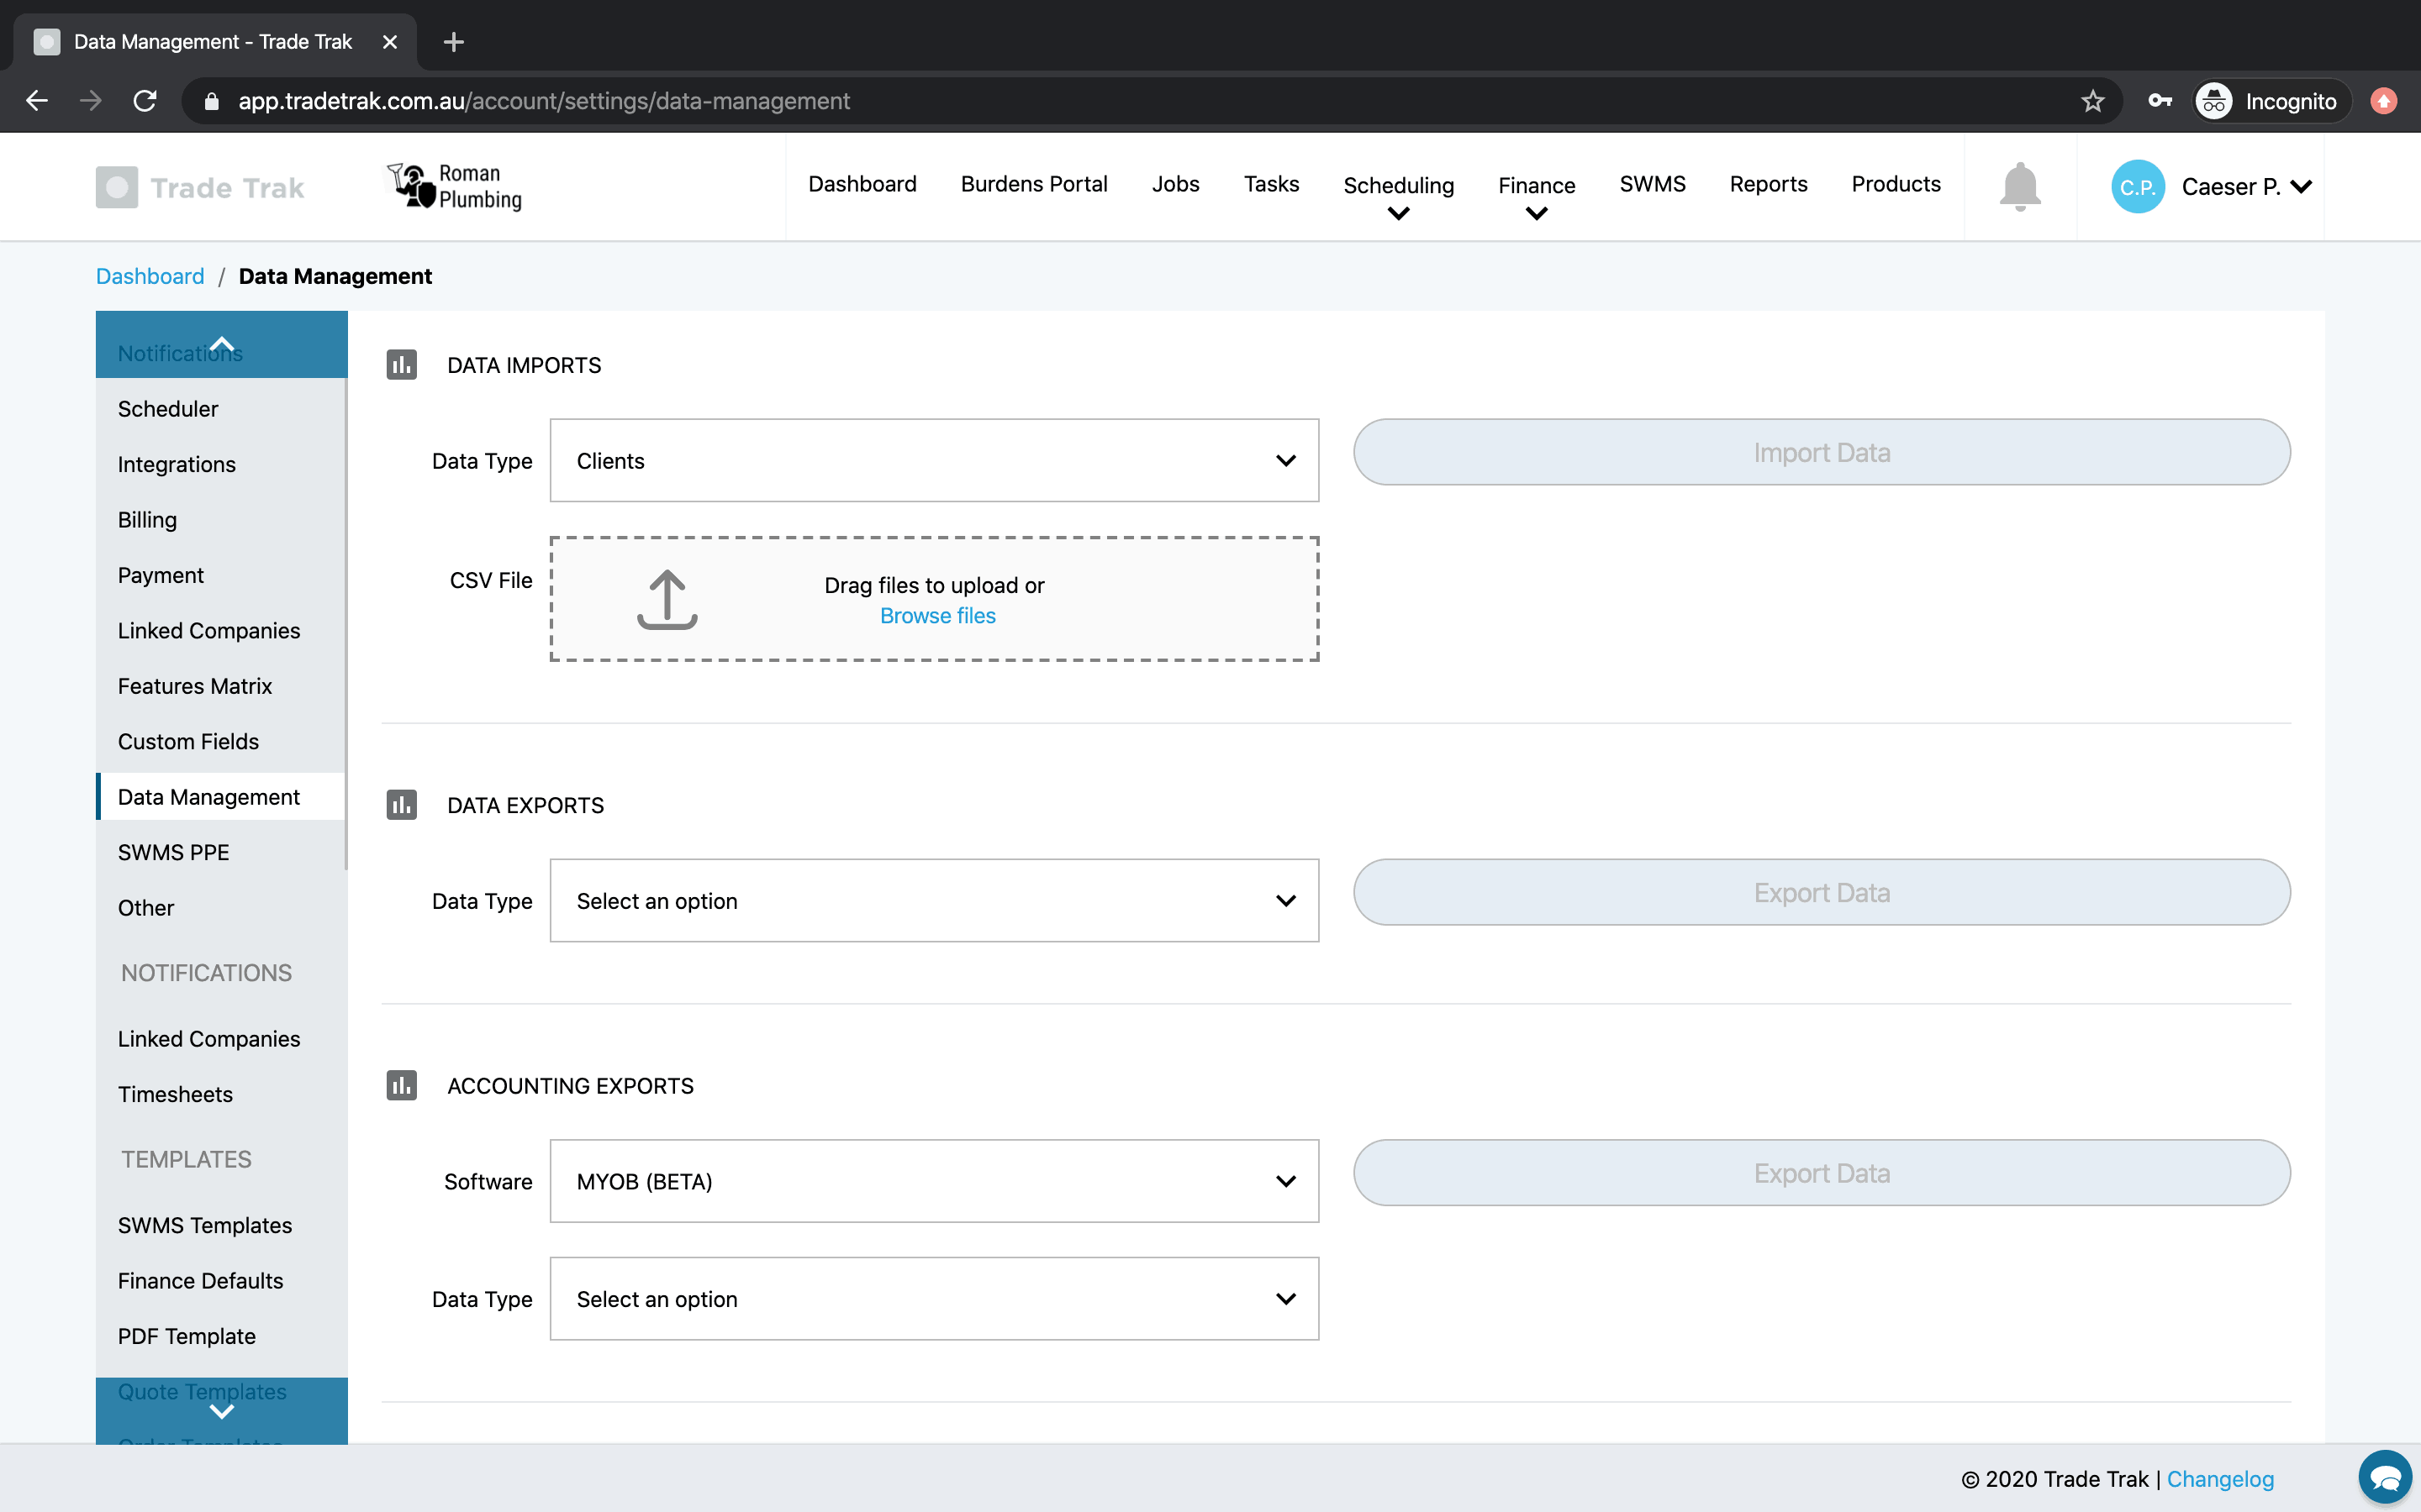Click the password key icon

point(2160,101)
